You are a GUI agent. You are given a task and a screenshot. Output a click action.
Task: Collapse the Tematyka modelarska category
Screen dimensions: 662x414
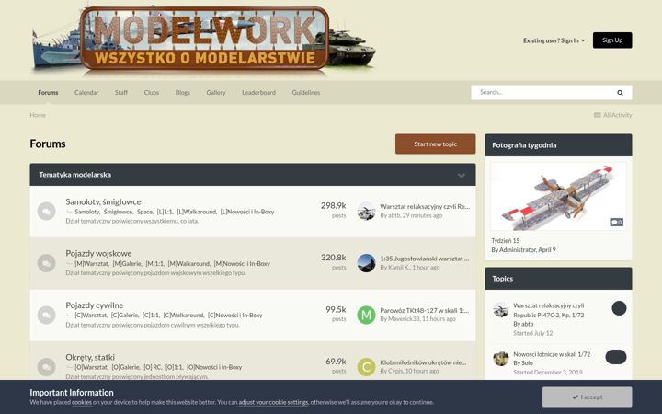(x=462, y=176)
